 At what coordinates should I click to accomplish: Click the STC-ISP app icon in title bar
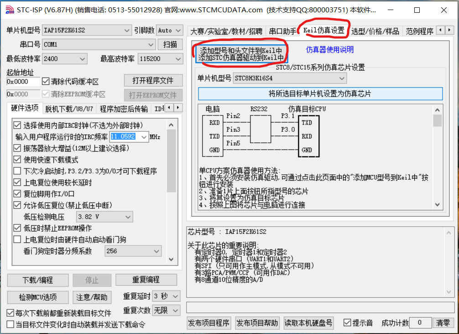tap(10, 10)
